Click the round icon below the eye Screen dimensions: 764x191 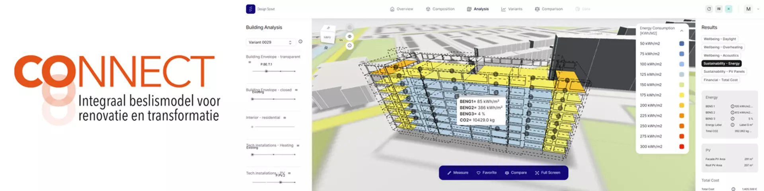tap(349, 45)
